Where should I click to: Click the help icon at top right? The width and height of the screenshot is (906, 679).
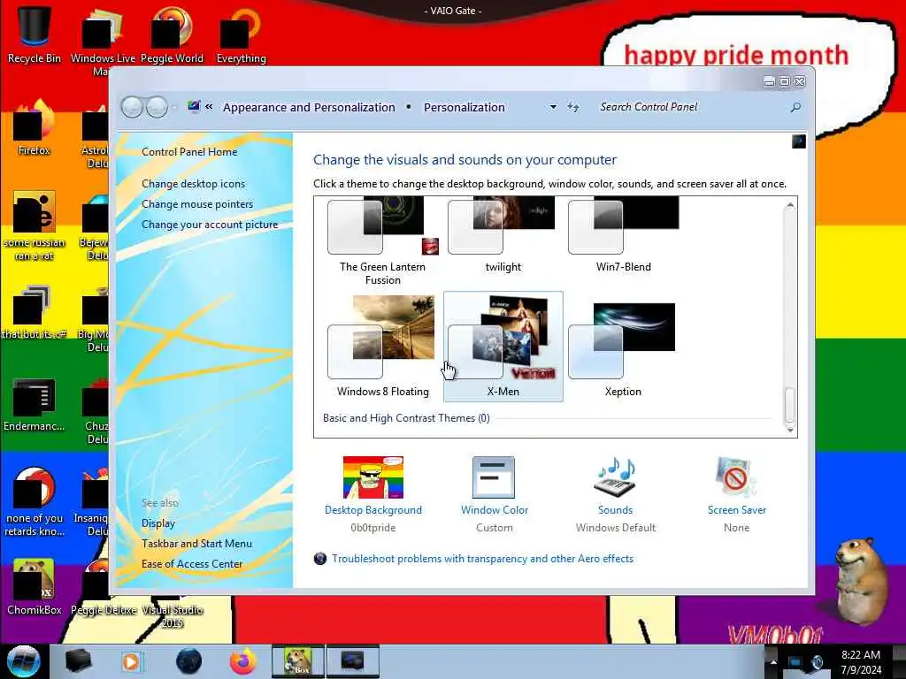799,141
